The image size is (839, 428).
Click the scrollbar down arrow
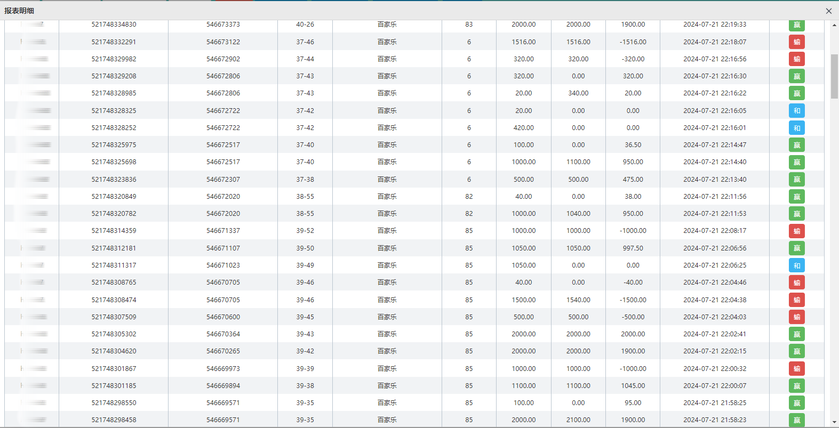click(834, 422)
